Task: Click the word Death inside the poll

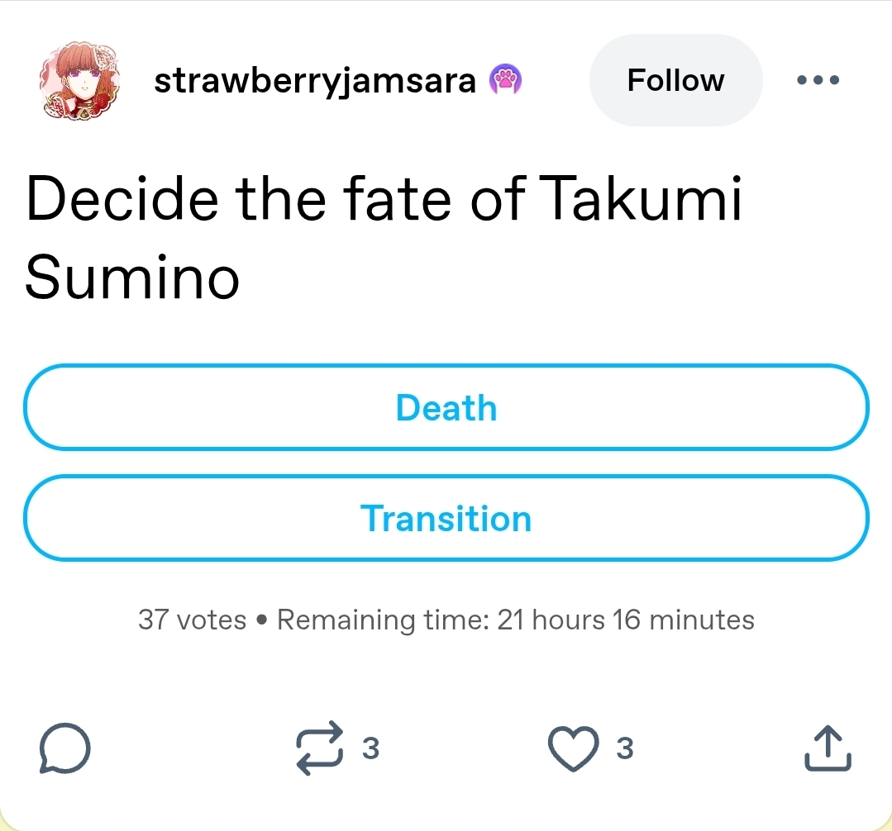Action: (446, 408)
